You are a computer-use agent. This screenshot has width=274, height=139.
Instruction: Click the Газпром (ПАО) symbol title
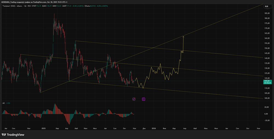click(x=10, y=6)
